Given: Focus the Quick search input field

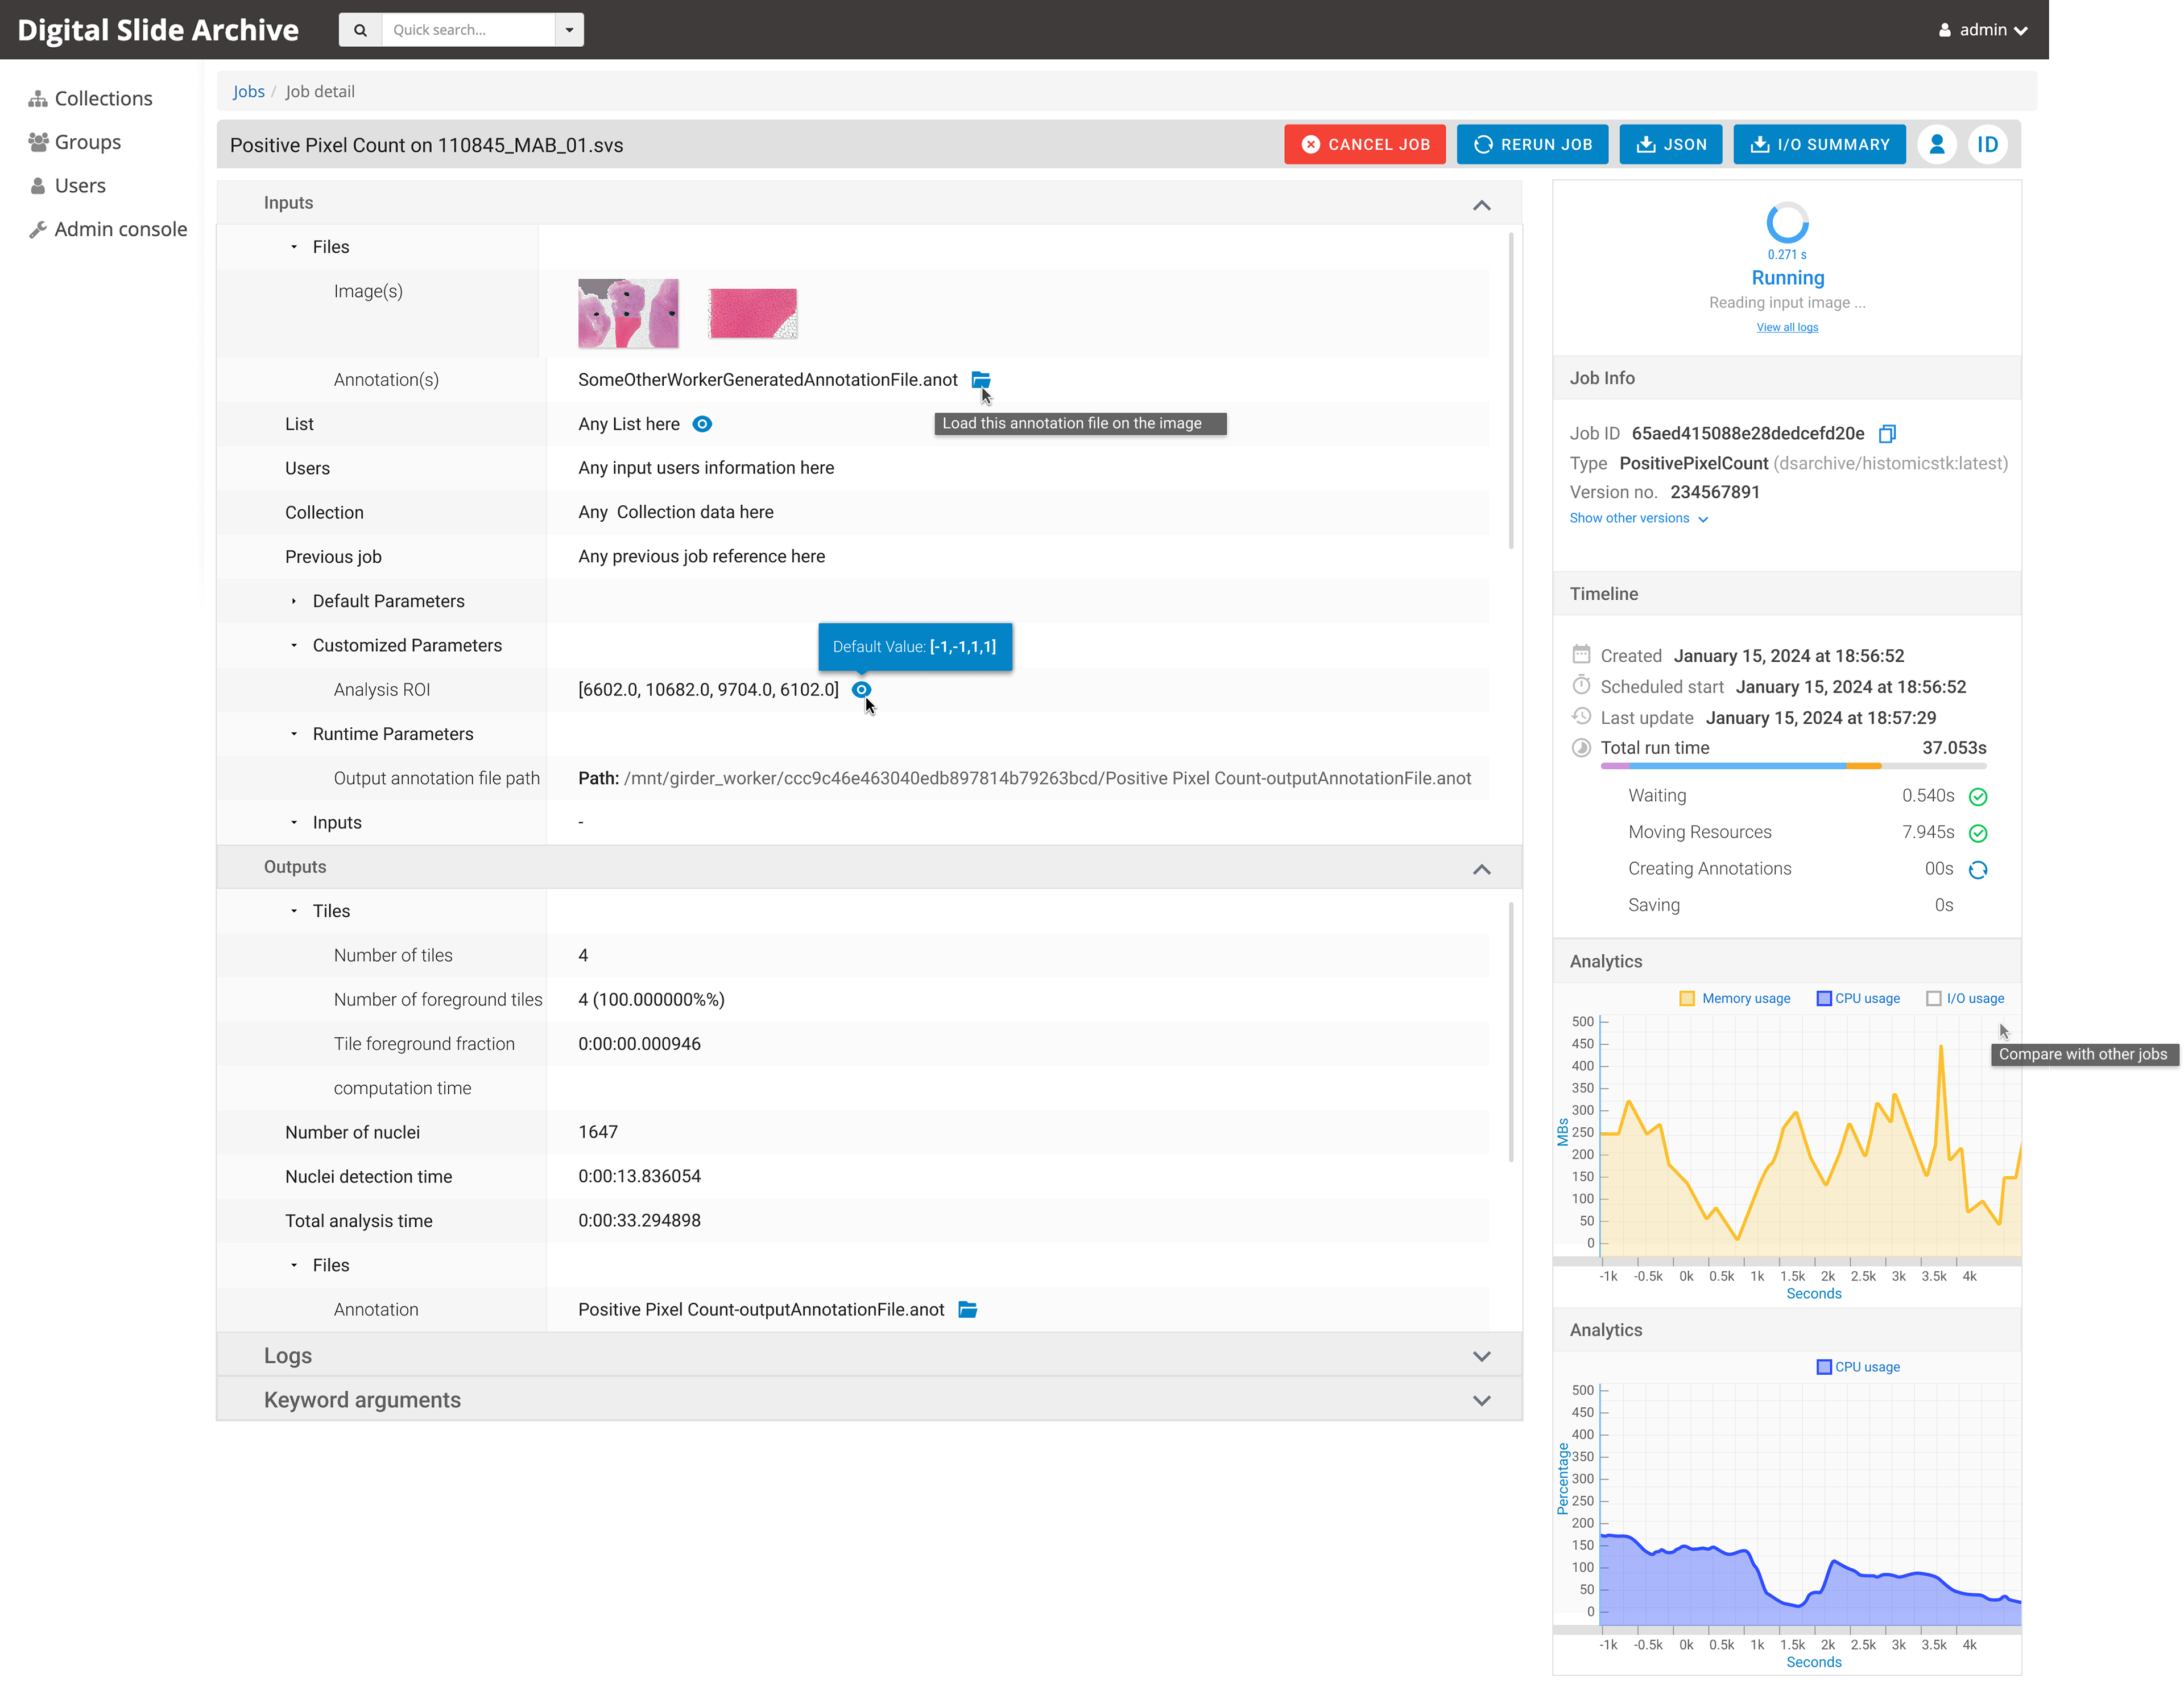Looking at the screenshot, I should (x=468, y=30).
